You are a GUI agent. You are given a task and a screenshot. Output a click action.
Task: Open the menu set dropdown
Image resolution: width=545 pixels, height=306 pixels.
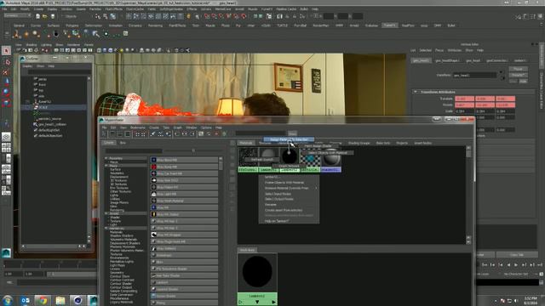click(17, 15)
